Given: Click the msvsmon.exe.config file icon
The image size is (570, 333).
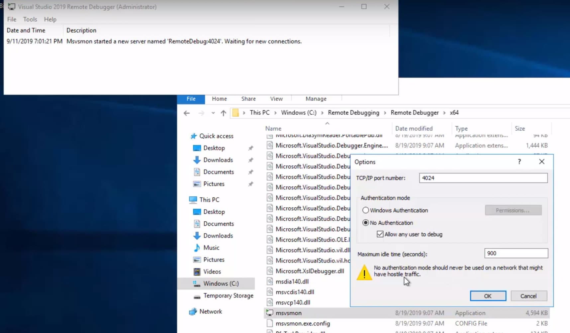Looking at the screenshot, I should [270, 323].
